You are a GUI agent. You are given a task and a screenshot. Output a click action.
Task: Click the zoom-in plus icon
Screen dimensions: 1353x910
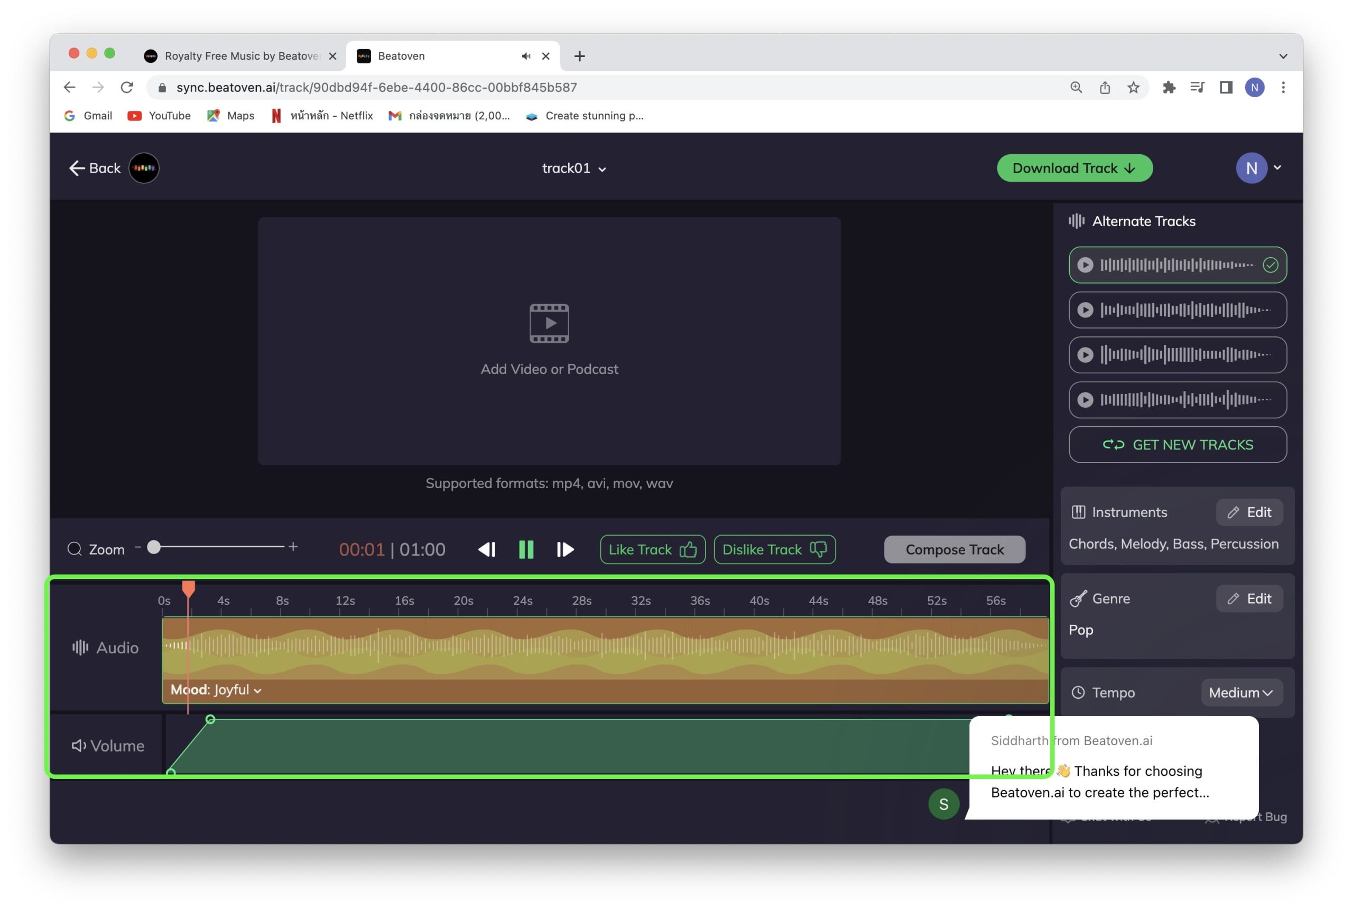(293, 547)
